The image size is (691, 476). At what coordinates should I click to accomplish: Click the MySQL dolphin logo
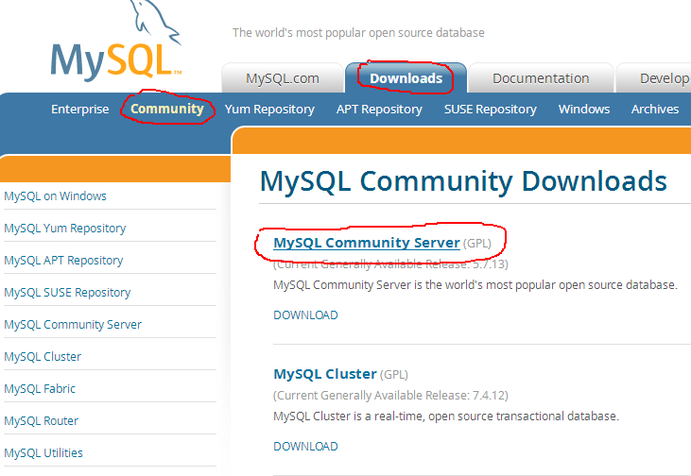[x=117, y=42]
